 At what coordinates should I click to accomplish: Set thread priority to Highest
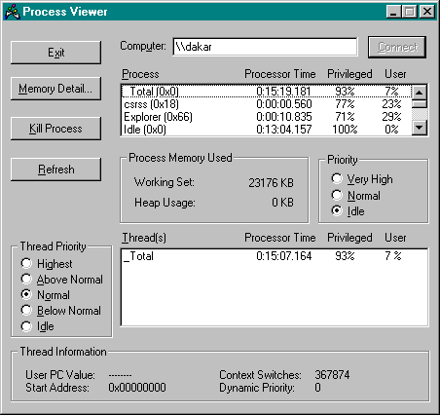pos(26,263)
